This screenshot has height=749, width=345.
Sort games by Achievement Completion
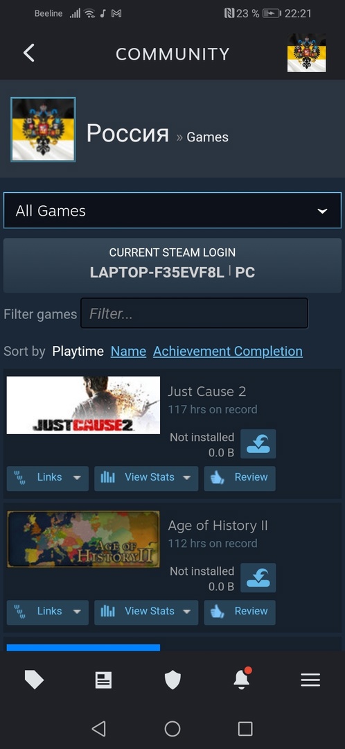point(228,351)
